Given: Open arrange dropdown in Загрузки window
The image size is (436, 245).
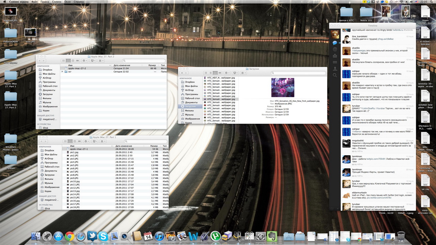Looking at the screenshot, I should point(244,73).
